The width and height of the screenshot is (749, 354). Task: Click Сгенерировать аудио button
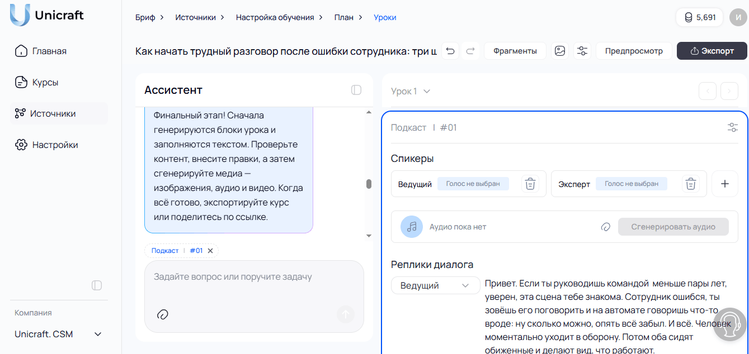pos(673,227)
